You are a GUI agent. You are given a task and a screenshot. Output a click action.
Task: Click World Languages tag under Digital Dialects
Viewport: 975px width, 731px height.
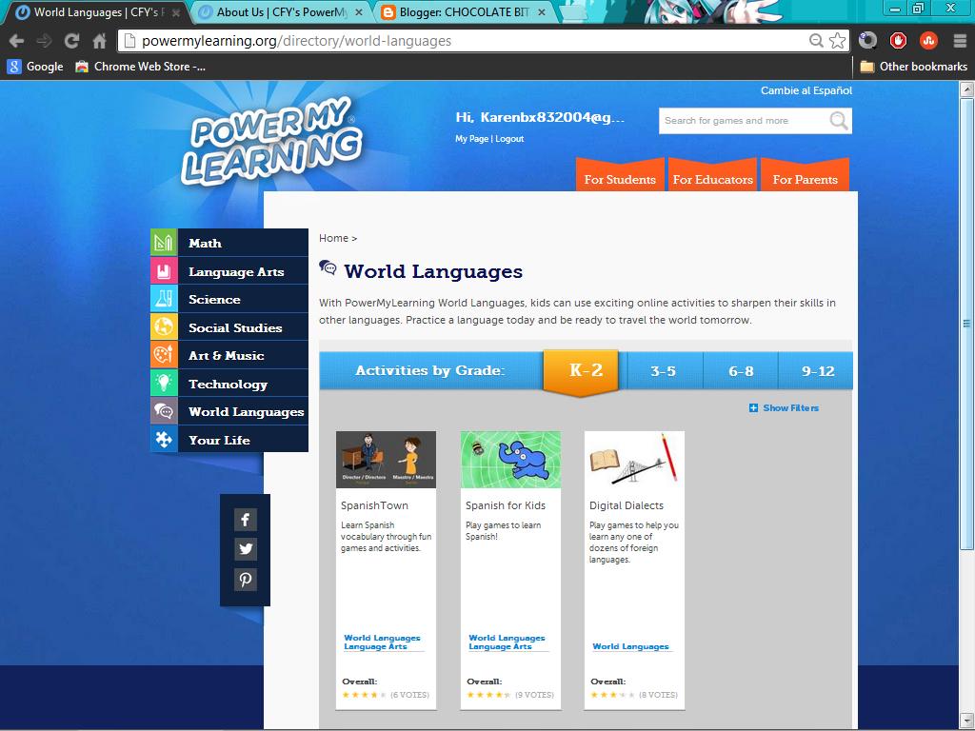[x=630, y=646]
